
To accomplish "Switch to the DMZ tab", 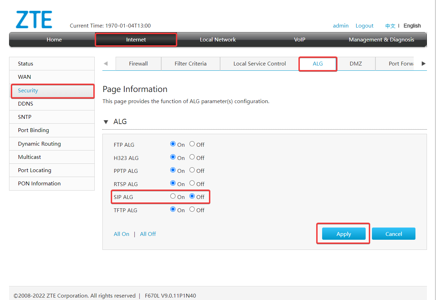I will point(356,64).
